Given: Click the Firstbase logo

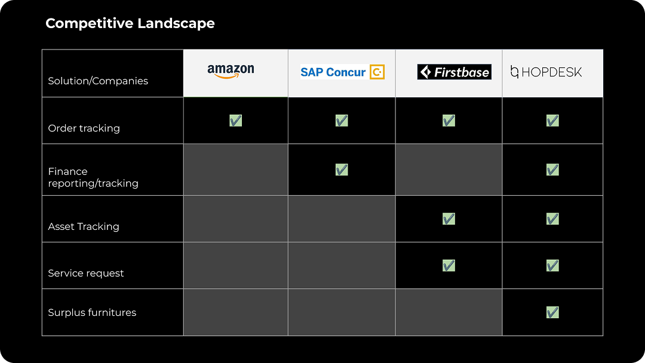Looking at the screenshot, I should (x=454, y=72).
